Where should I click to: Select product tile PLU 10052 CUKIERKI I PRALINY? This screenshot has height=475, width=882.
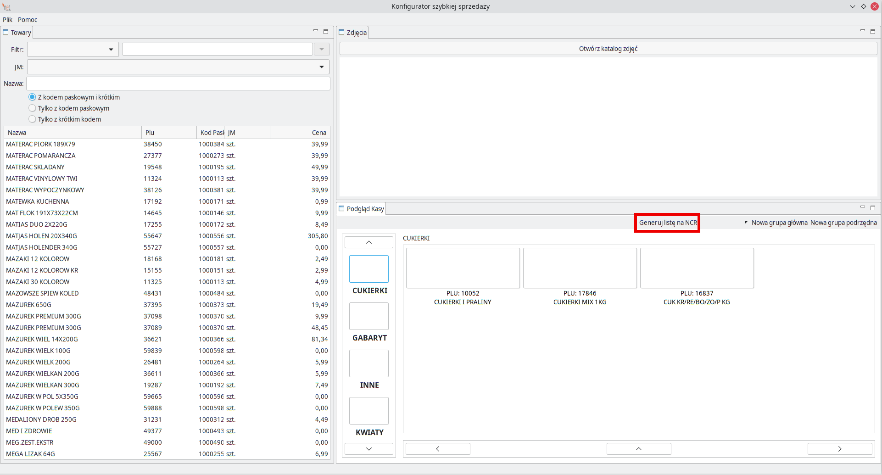463,268
